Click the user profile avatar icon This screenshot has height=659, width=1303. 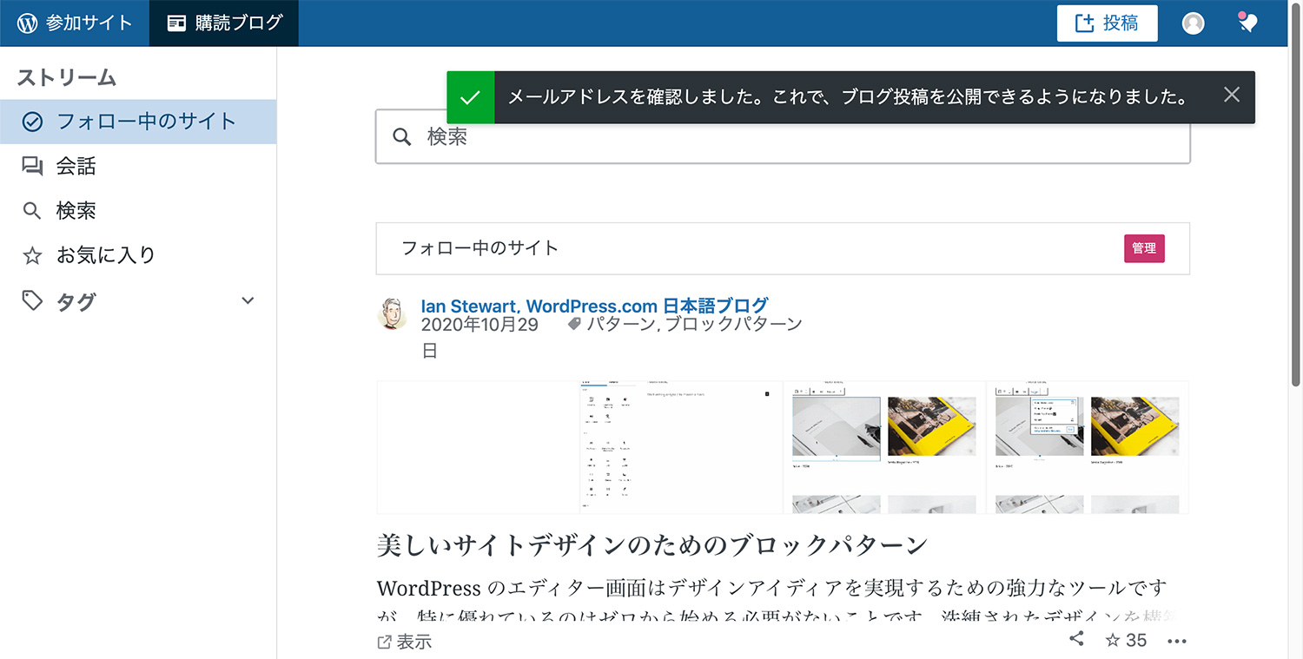tap(1194, 23)
